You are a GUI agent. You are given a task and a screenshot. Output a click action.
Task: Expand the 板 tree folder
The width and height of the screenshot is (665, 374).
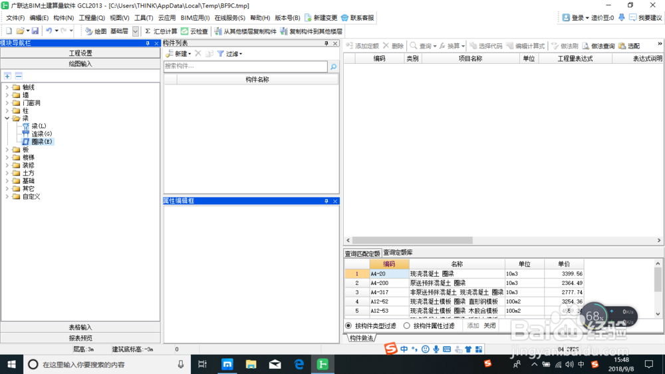click(7, 150)
